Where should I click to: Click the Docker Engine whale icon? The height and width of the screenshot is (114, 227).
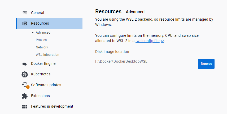click(25, 64)
